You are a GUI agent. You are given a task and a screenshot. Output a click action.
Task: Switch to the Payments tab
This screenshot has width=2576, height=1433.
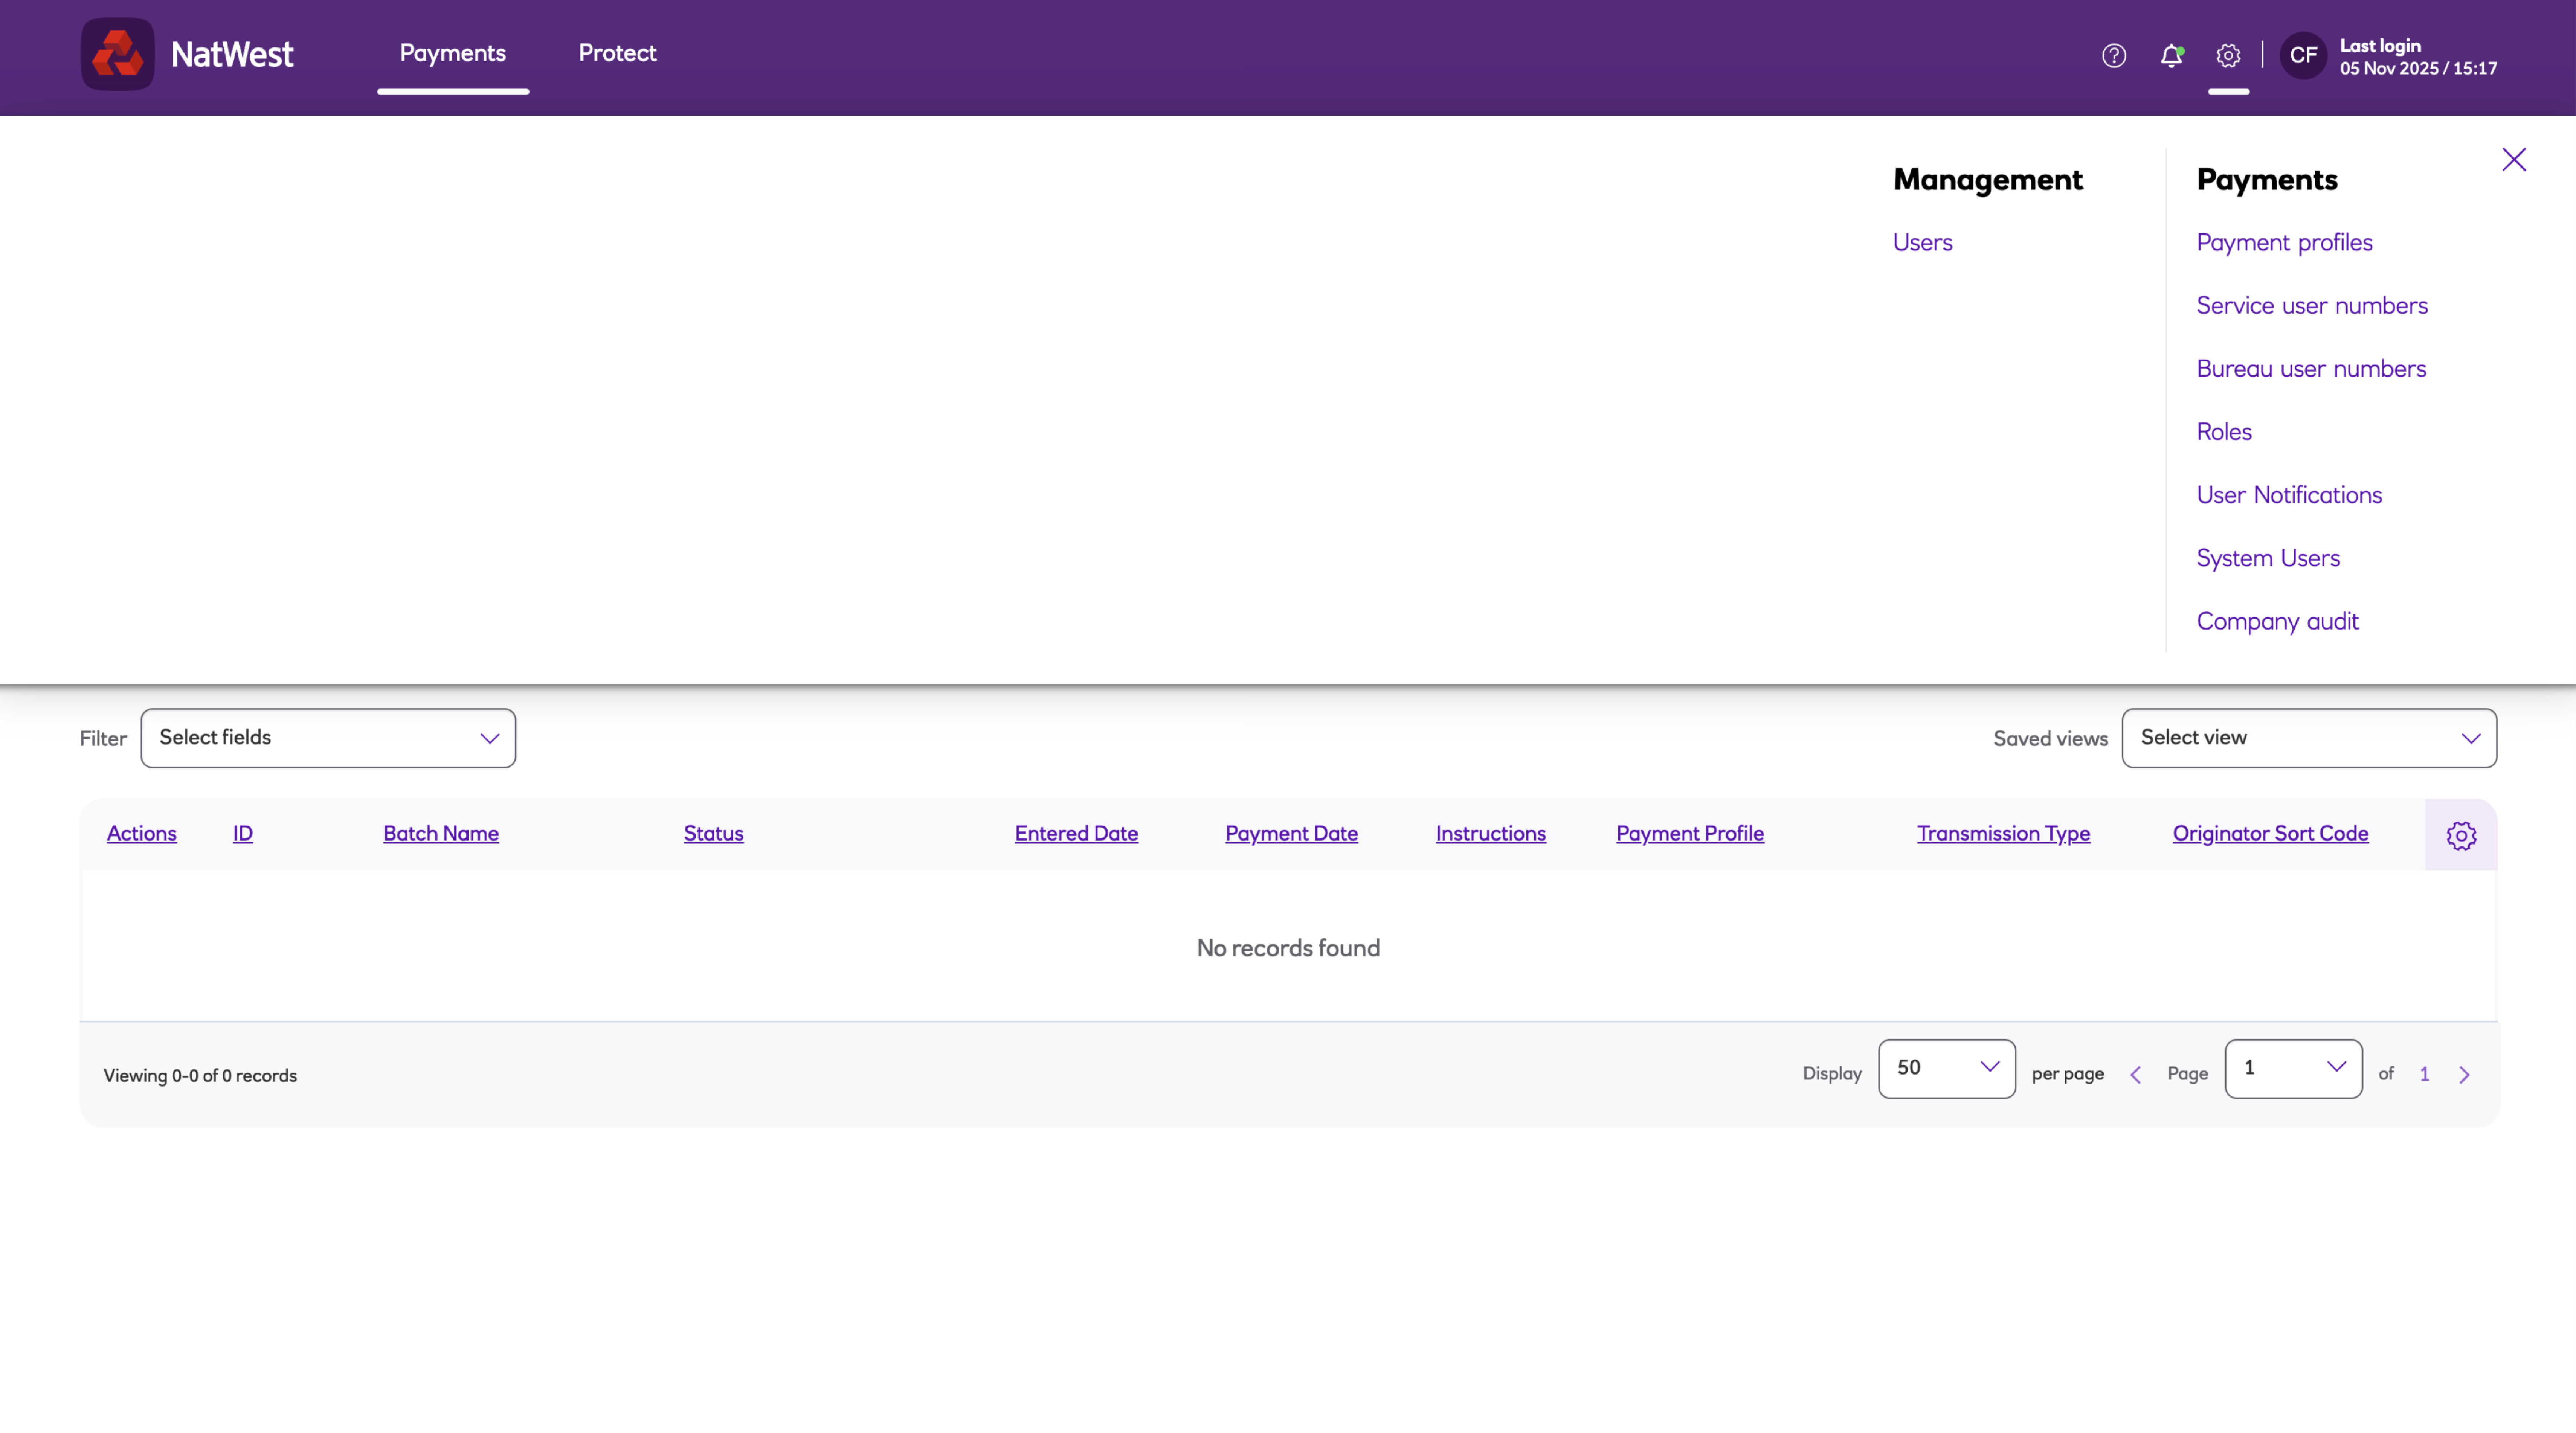pyautogui.click(x=452, y=53)
